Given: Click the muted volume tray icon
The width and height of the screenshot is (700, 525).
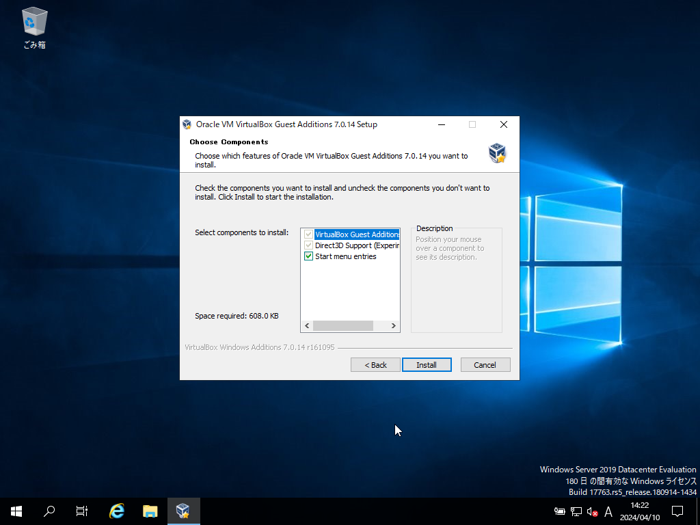Looking at the screenshot, I should pyautogui.click(x=593, y=511).
